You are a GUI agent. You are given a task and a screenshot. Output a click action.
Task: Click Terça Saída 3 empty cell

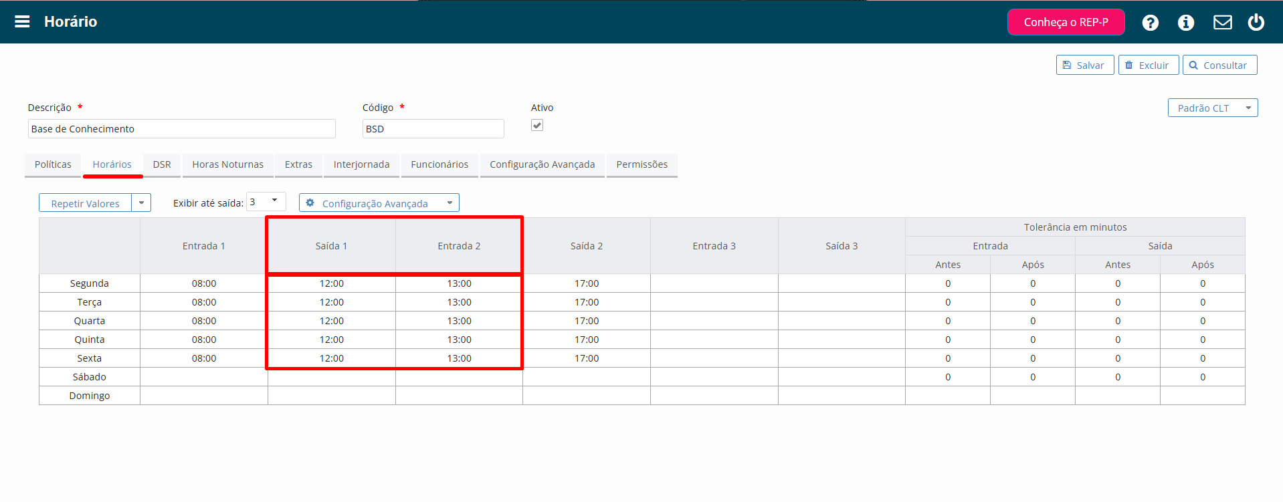842,302
